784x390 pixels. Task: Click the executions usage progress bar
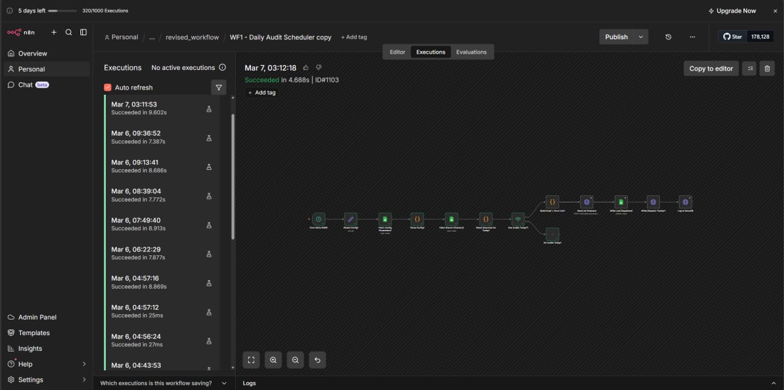[x=62, y=10]
